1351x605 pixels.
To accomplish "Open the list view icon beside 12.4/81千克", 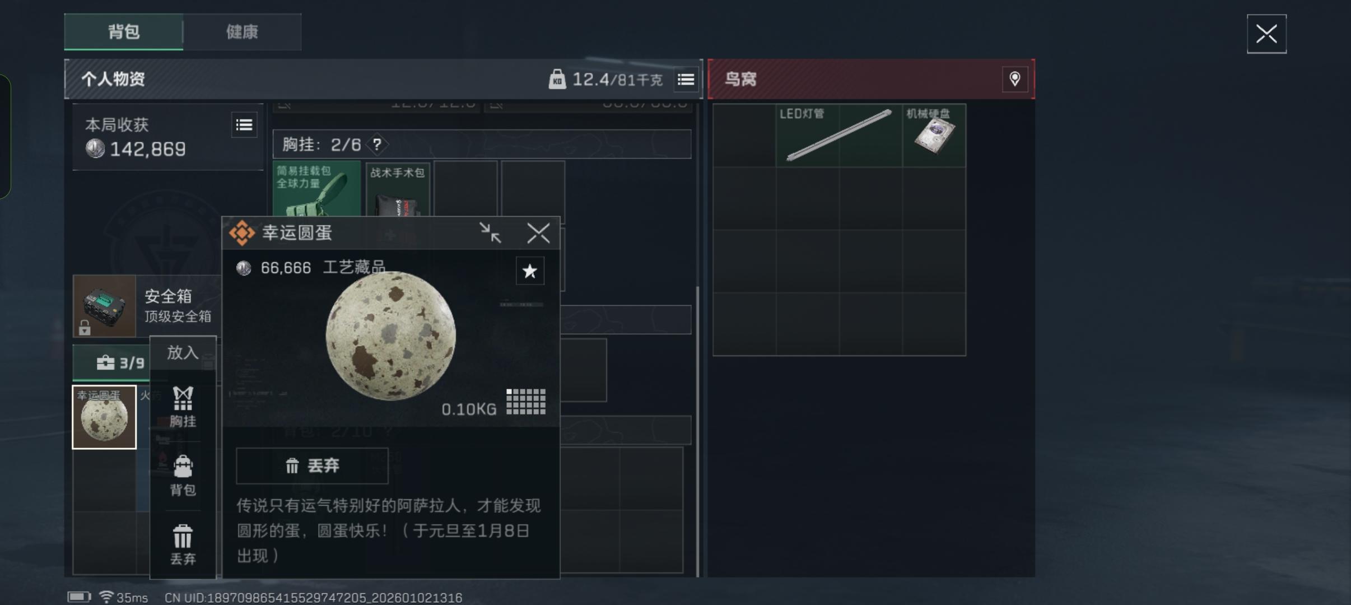I will 686,80.
